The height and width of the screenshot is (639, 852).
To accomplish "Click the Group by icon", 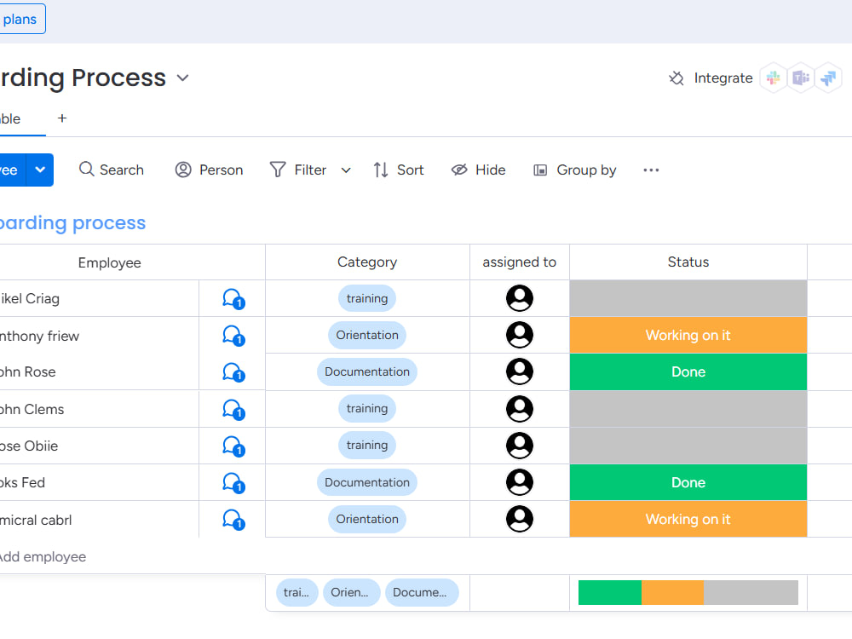I will 540,170.
